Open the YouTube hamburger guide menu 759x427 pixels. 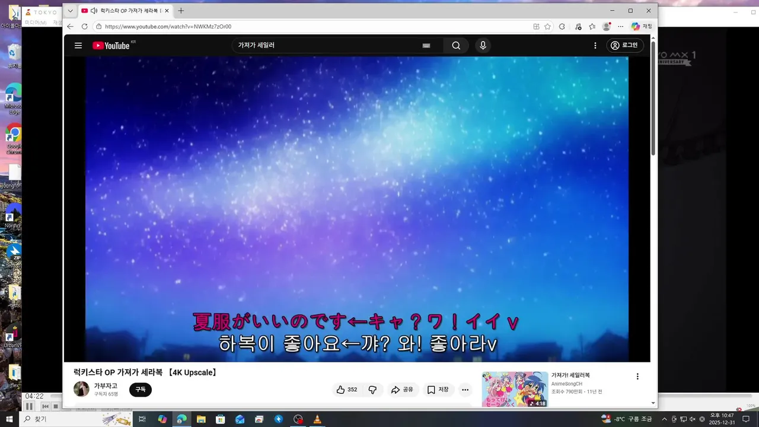pyautogui.click(x=78, y=46)
